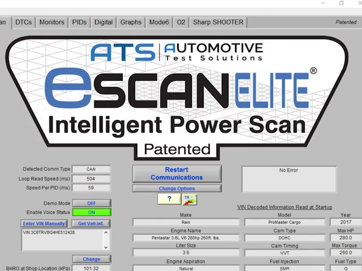Select the O2 tab
Screen dimensions: 362x271
181,22
